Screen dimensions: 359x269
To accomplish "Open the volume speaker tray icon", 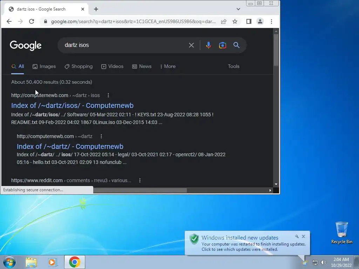I will click(324, 262).
